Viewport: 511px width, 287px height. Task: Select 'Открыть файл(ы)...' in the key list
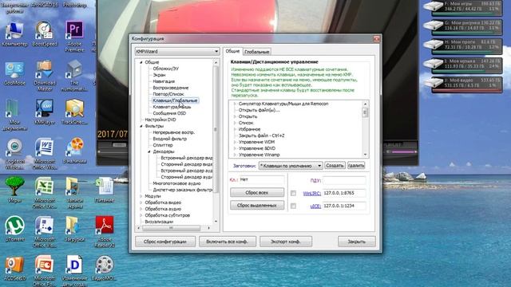(259, 110)
